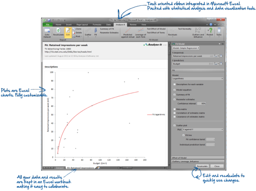Select Leverage of each Term icon
Screen dimensions: 256x191
coord(141,33)
